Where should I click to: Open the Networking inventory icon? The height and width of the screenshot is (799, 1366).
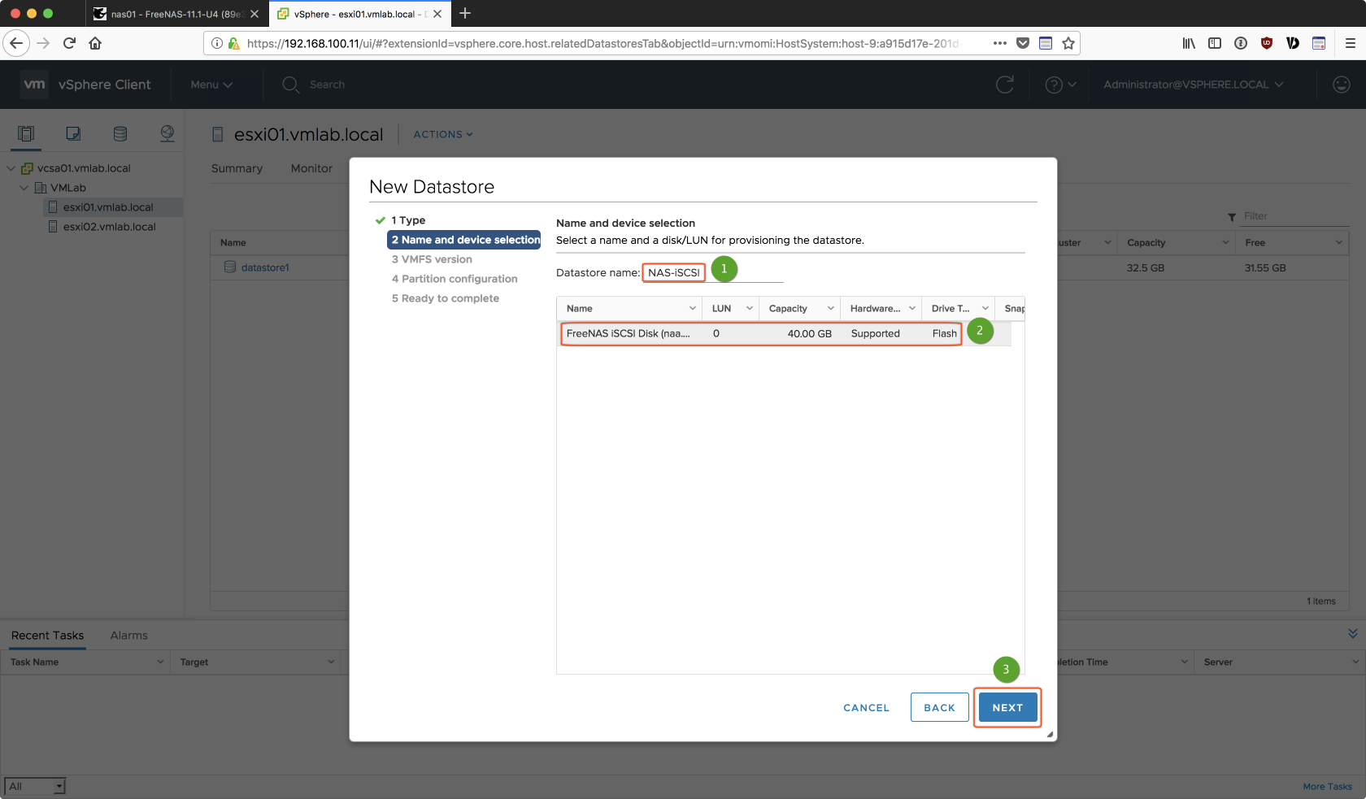pos(167,134)
